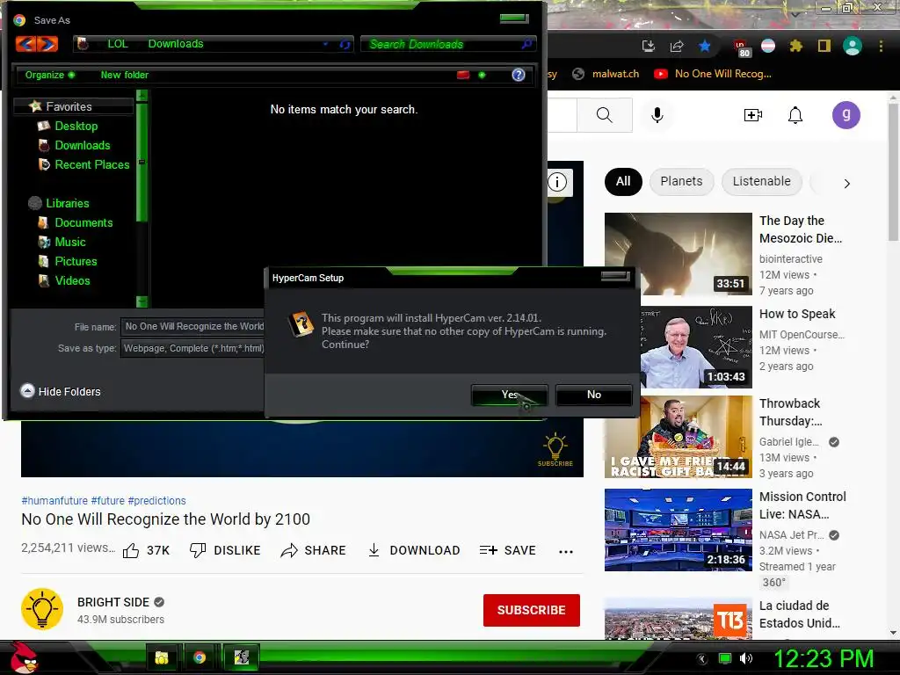
Task: Open malwat.ch bookmark
Action: 606,74
